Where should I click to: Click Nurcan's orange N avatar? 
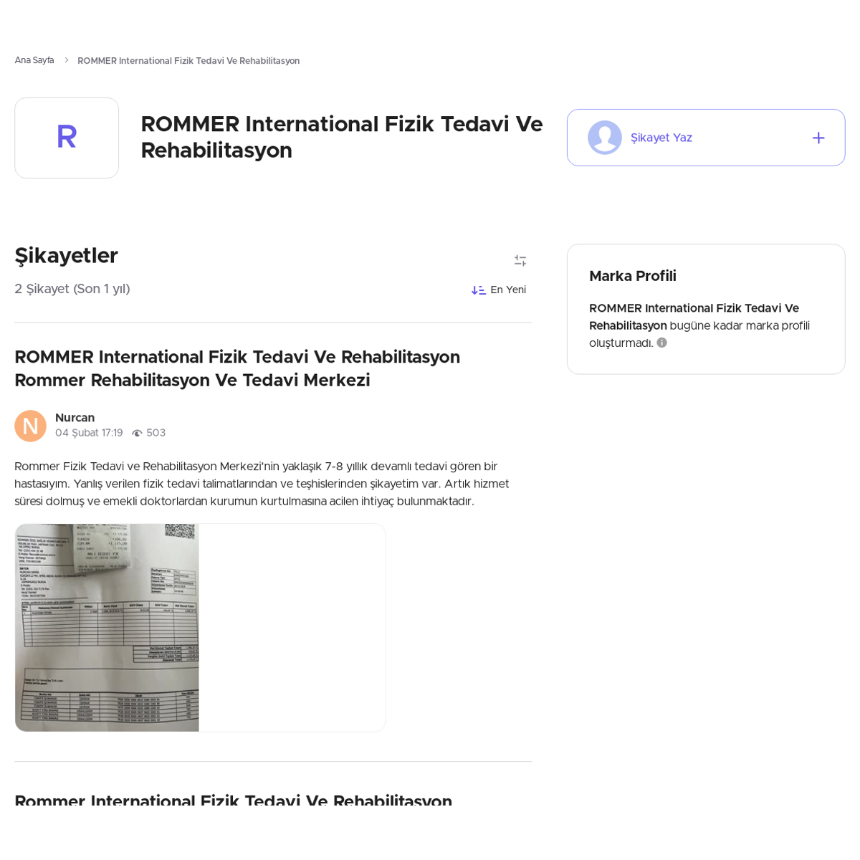coord(30,426)
